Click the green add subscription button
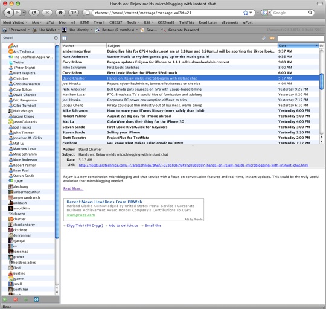This screenshot has height=309, width=326. (x=5, y=299)
